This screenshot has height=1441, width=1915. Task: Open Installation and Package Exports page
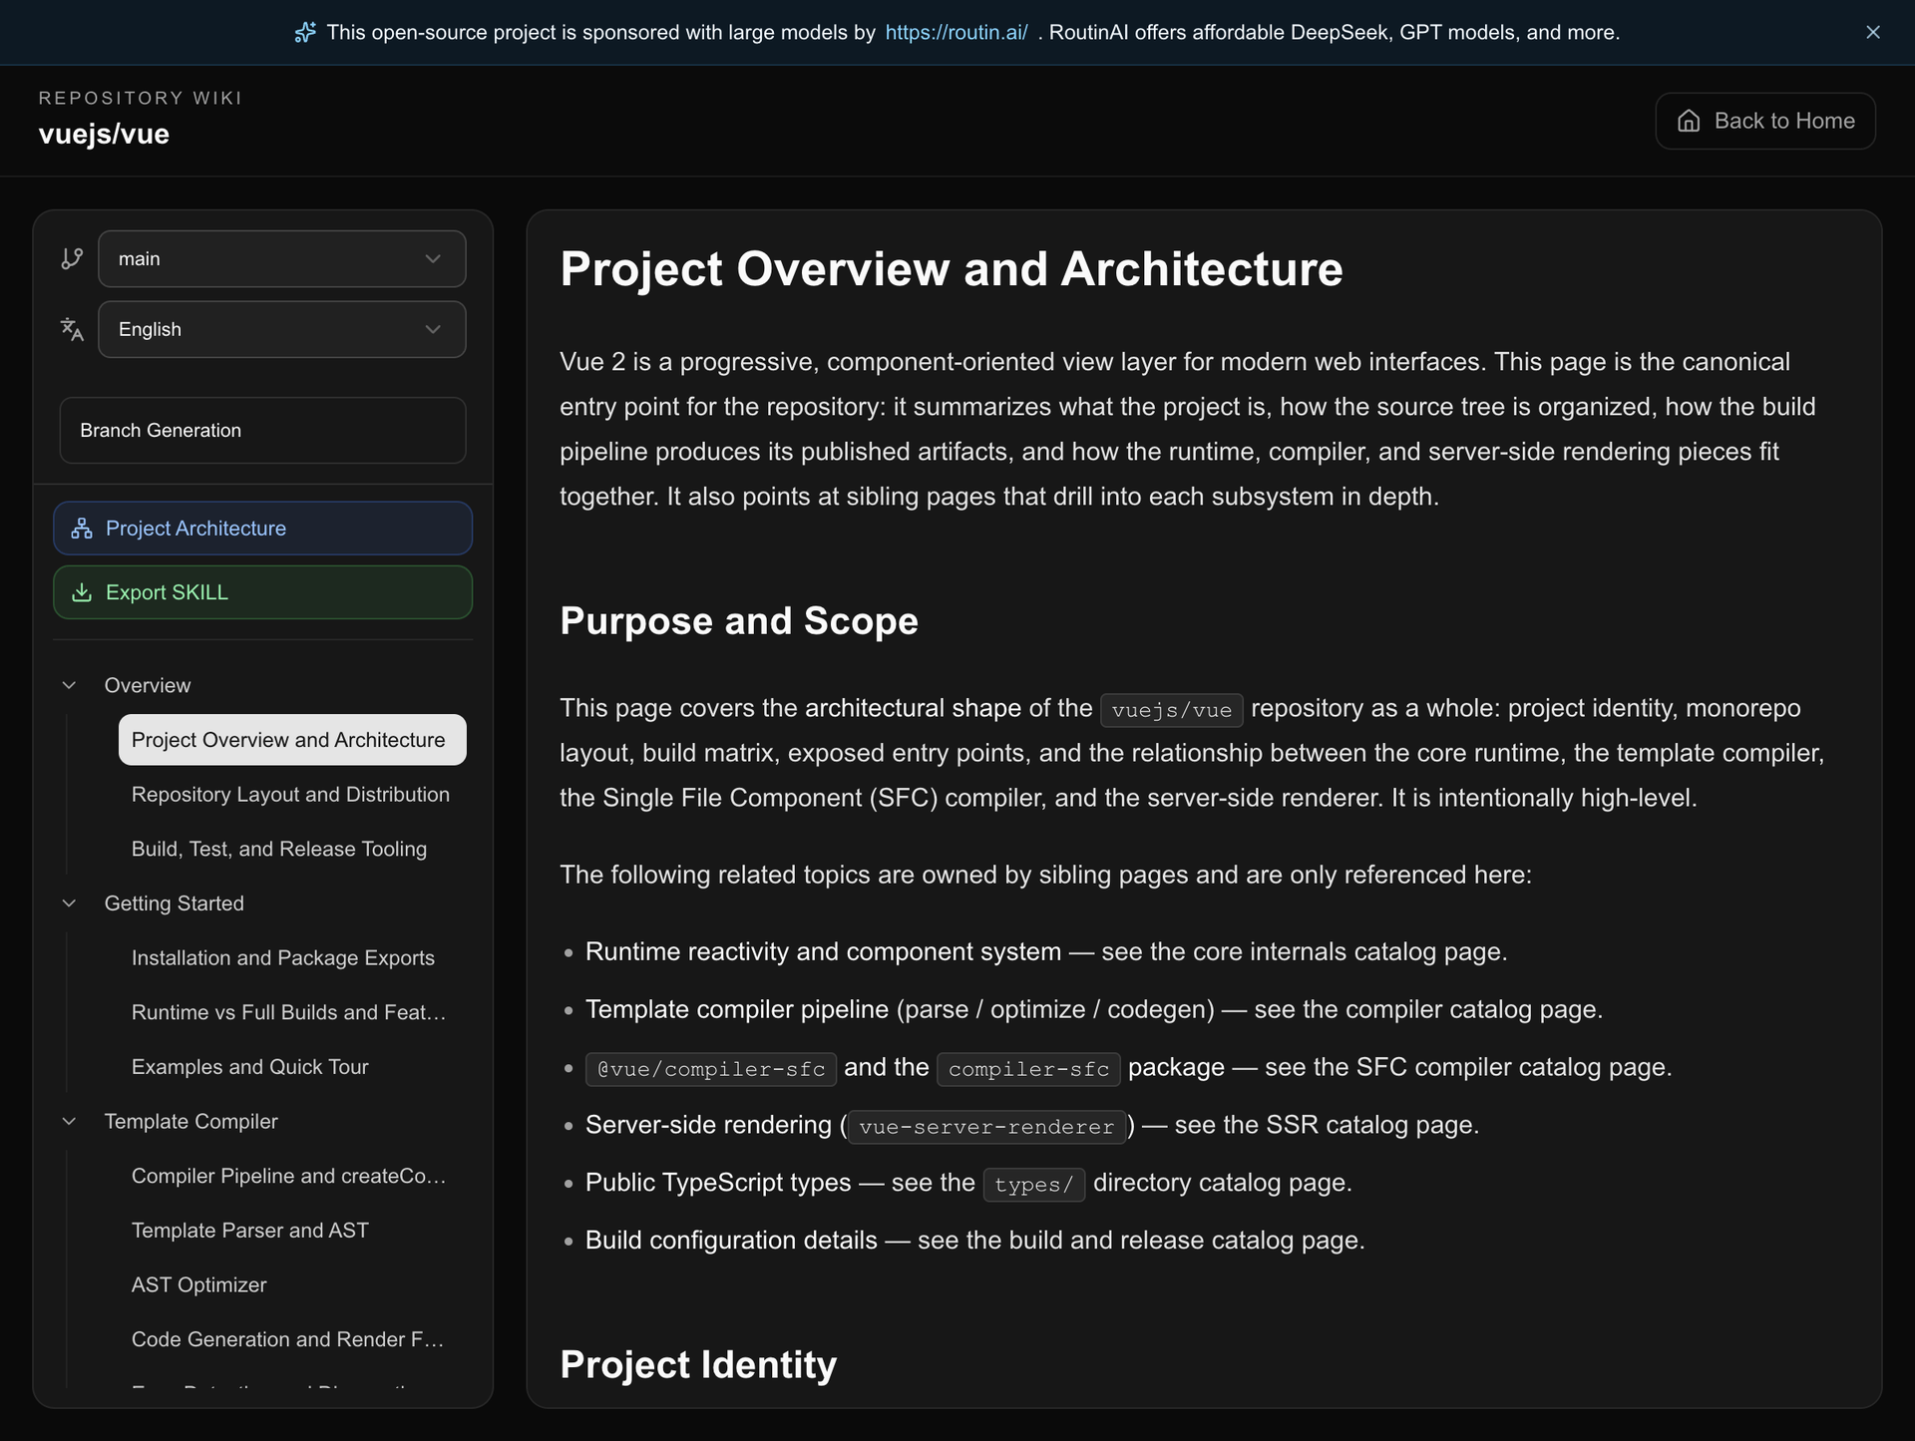pyautogui.click(x=283, y=957)
